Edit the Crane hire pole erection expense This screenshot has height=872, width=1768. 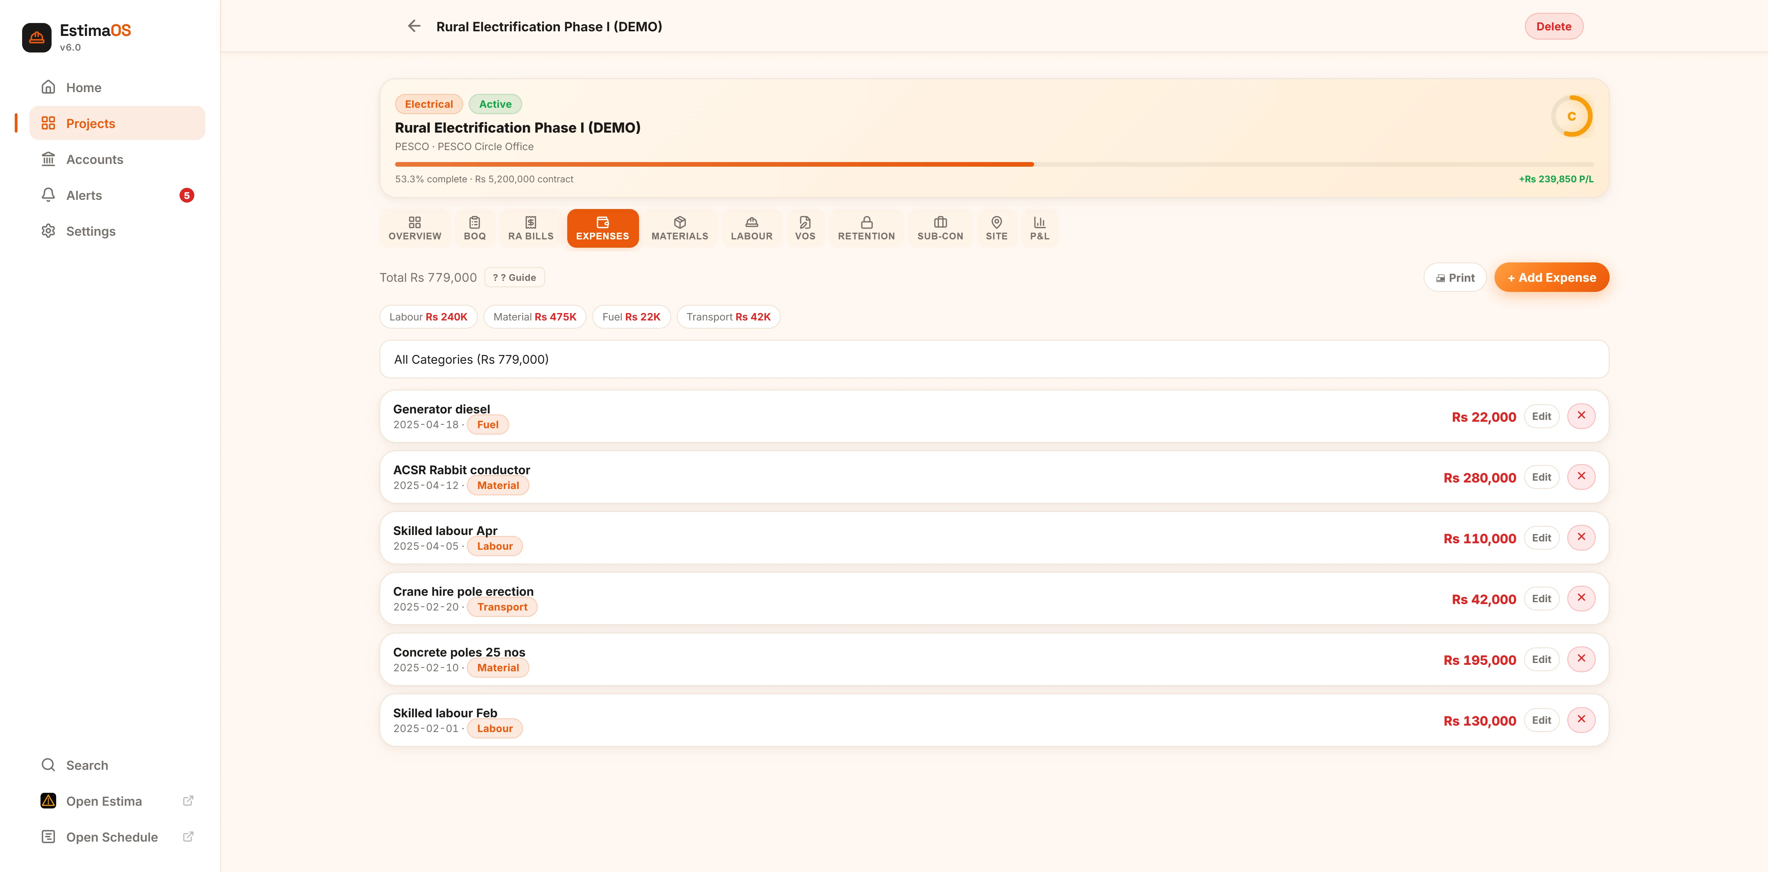1541,598
